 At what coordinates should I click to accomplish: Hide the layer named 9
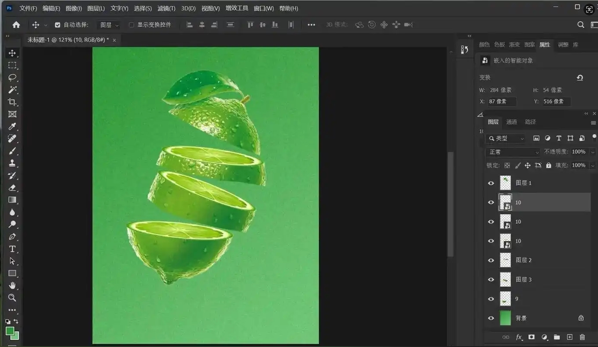pos(491,299)
